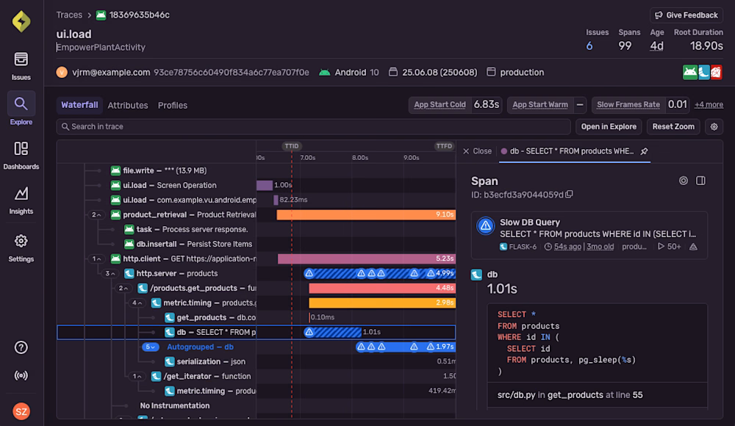
Task: Collapse the http.server products span
Action: [x=110, y=273]
